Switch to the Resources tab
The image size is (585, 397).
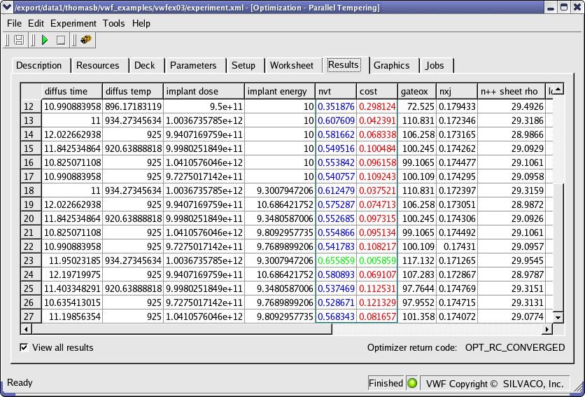98,65
